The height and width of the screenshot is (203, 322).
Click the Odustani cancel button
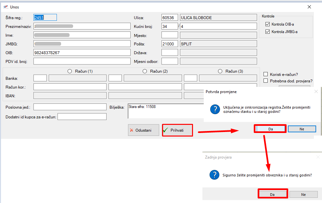click(x=144, y=130)
